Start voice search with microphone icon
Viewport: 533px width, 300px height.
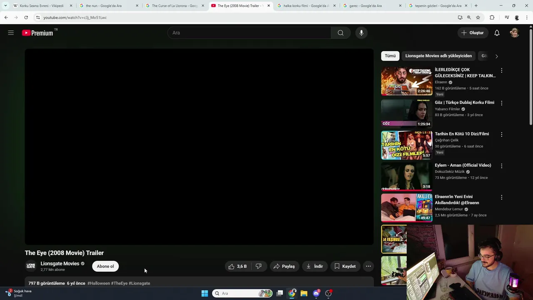click(x=361, y=33)
